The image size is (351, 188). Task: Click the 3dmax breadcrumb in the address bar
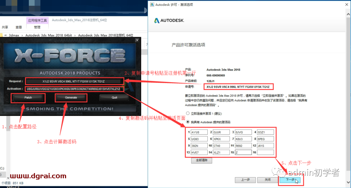(x=14, y=35)
